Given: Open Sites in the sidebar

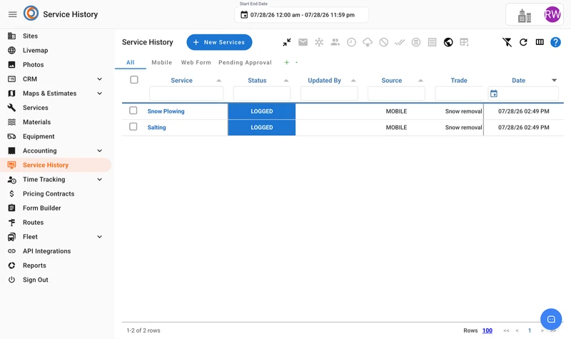Looking at the screenshot, I should (x=30, y=36).
